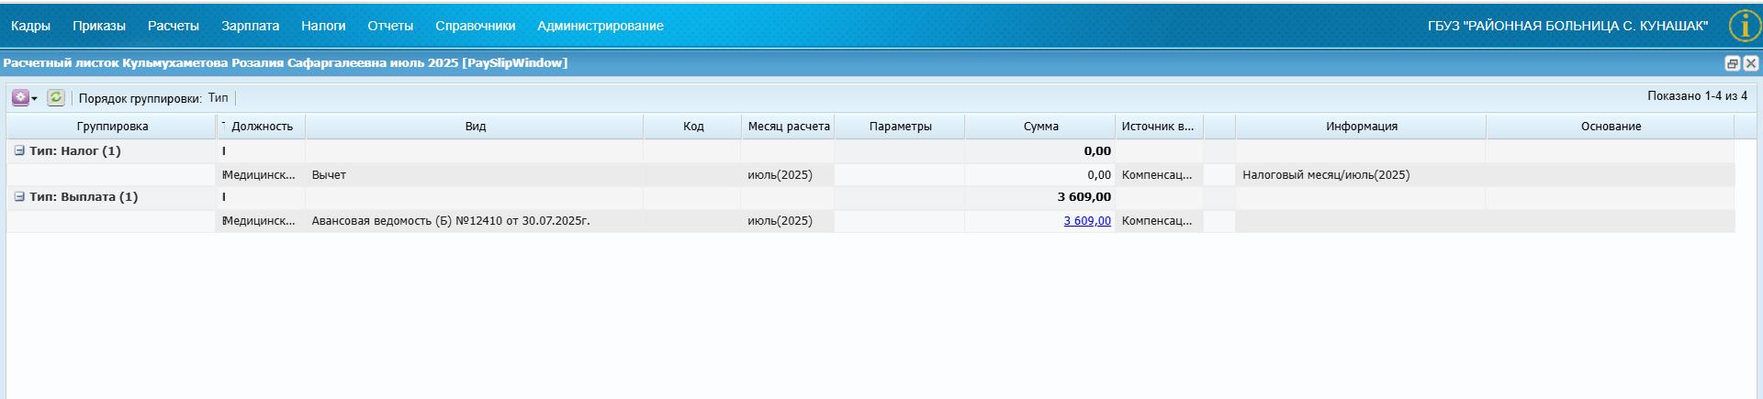Image resolution: width=1763 pixels, height=399 pixels.
Task: Sort by Информация column header
Action: pos(1361,127)
